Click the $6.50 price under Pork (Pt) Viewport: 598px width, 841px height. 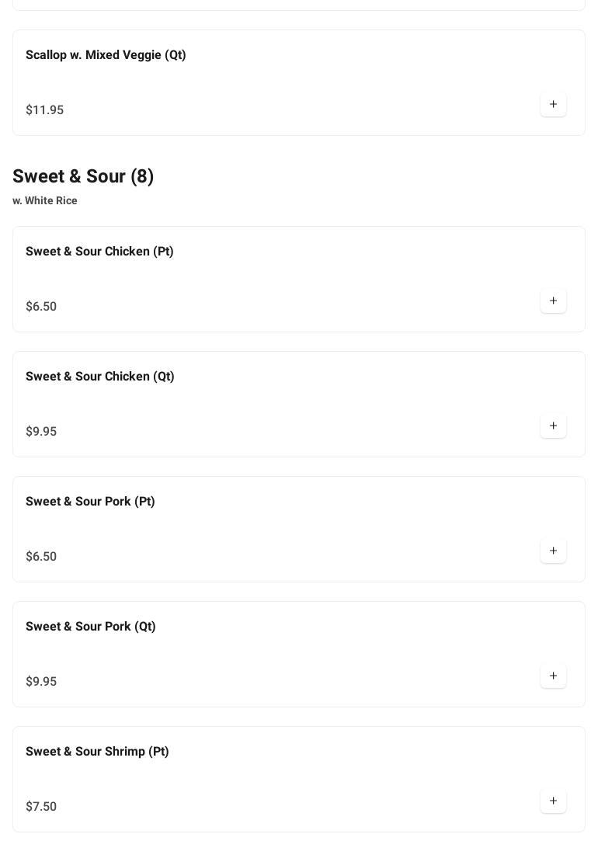[x=41, y=557]
